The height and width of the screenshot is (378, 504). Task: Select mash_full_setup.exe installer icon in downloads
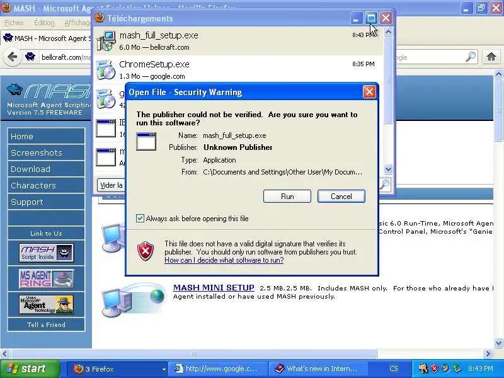click(106, 41)
